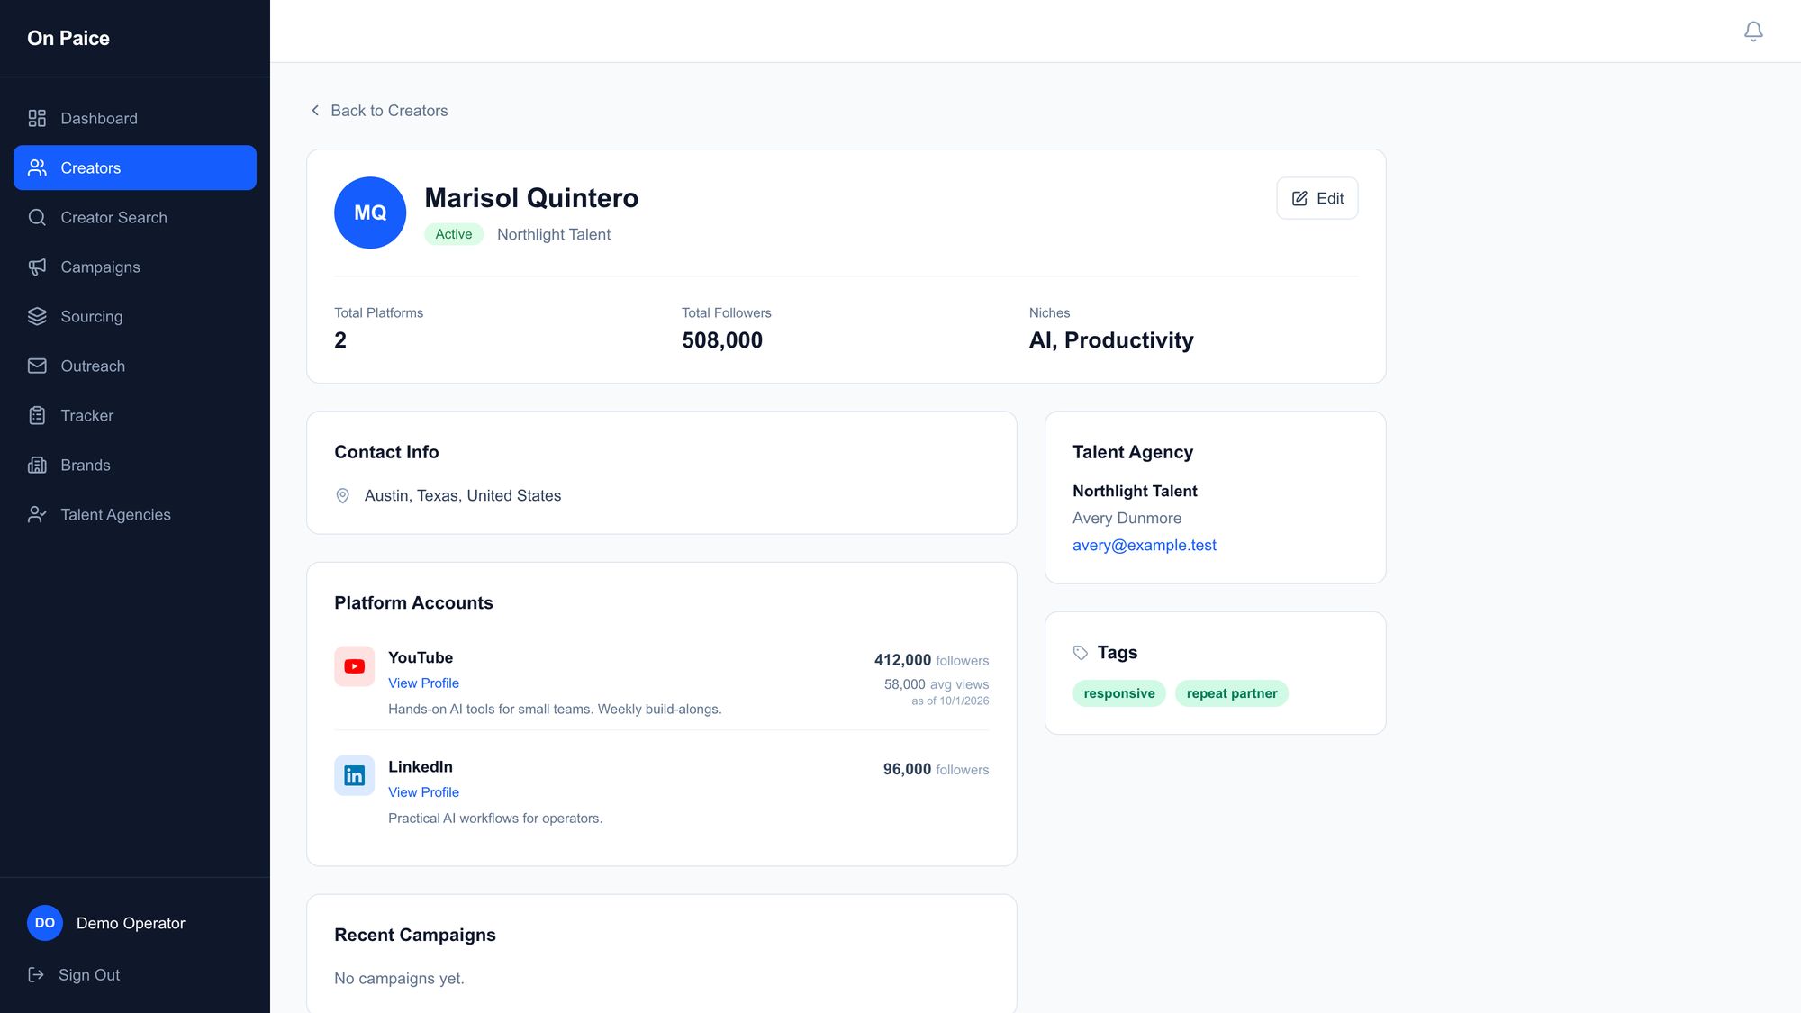Click the Campaigns megaphone icon
1801x1013 pixels.
point(37,267)
